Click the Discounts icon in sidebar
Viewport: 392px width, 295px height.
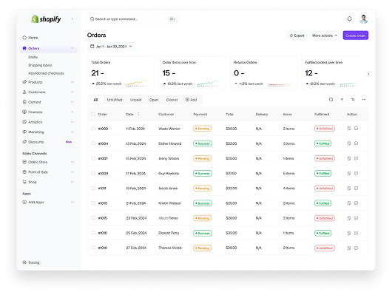coord(24,142)
